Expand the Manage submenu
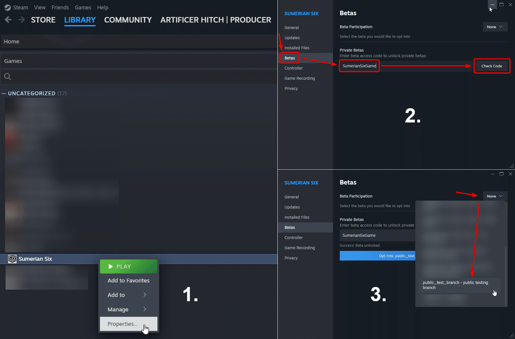Viewport: 515px width, 339px height. click(129, 309)
